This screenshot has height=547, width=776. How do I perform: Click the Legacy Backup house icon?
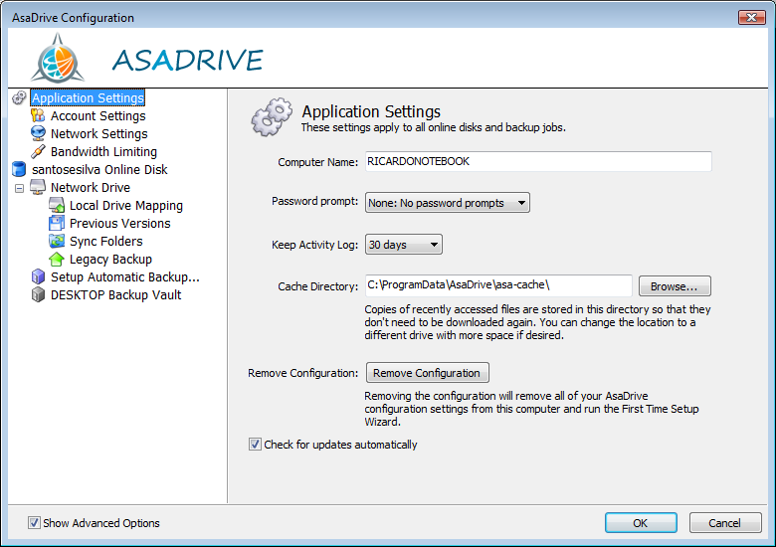click(x=57, y=259)
